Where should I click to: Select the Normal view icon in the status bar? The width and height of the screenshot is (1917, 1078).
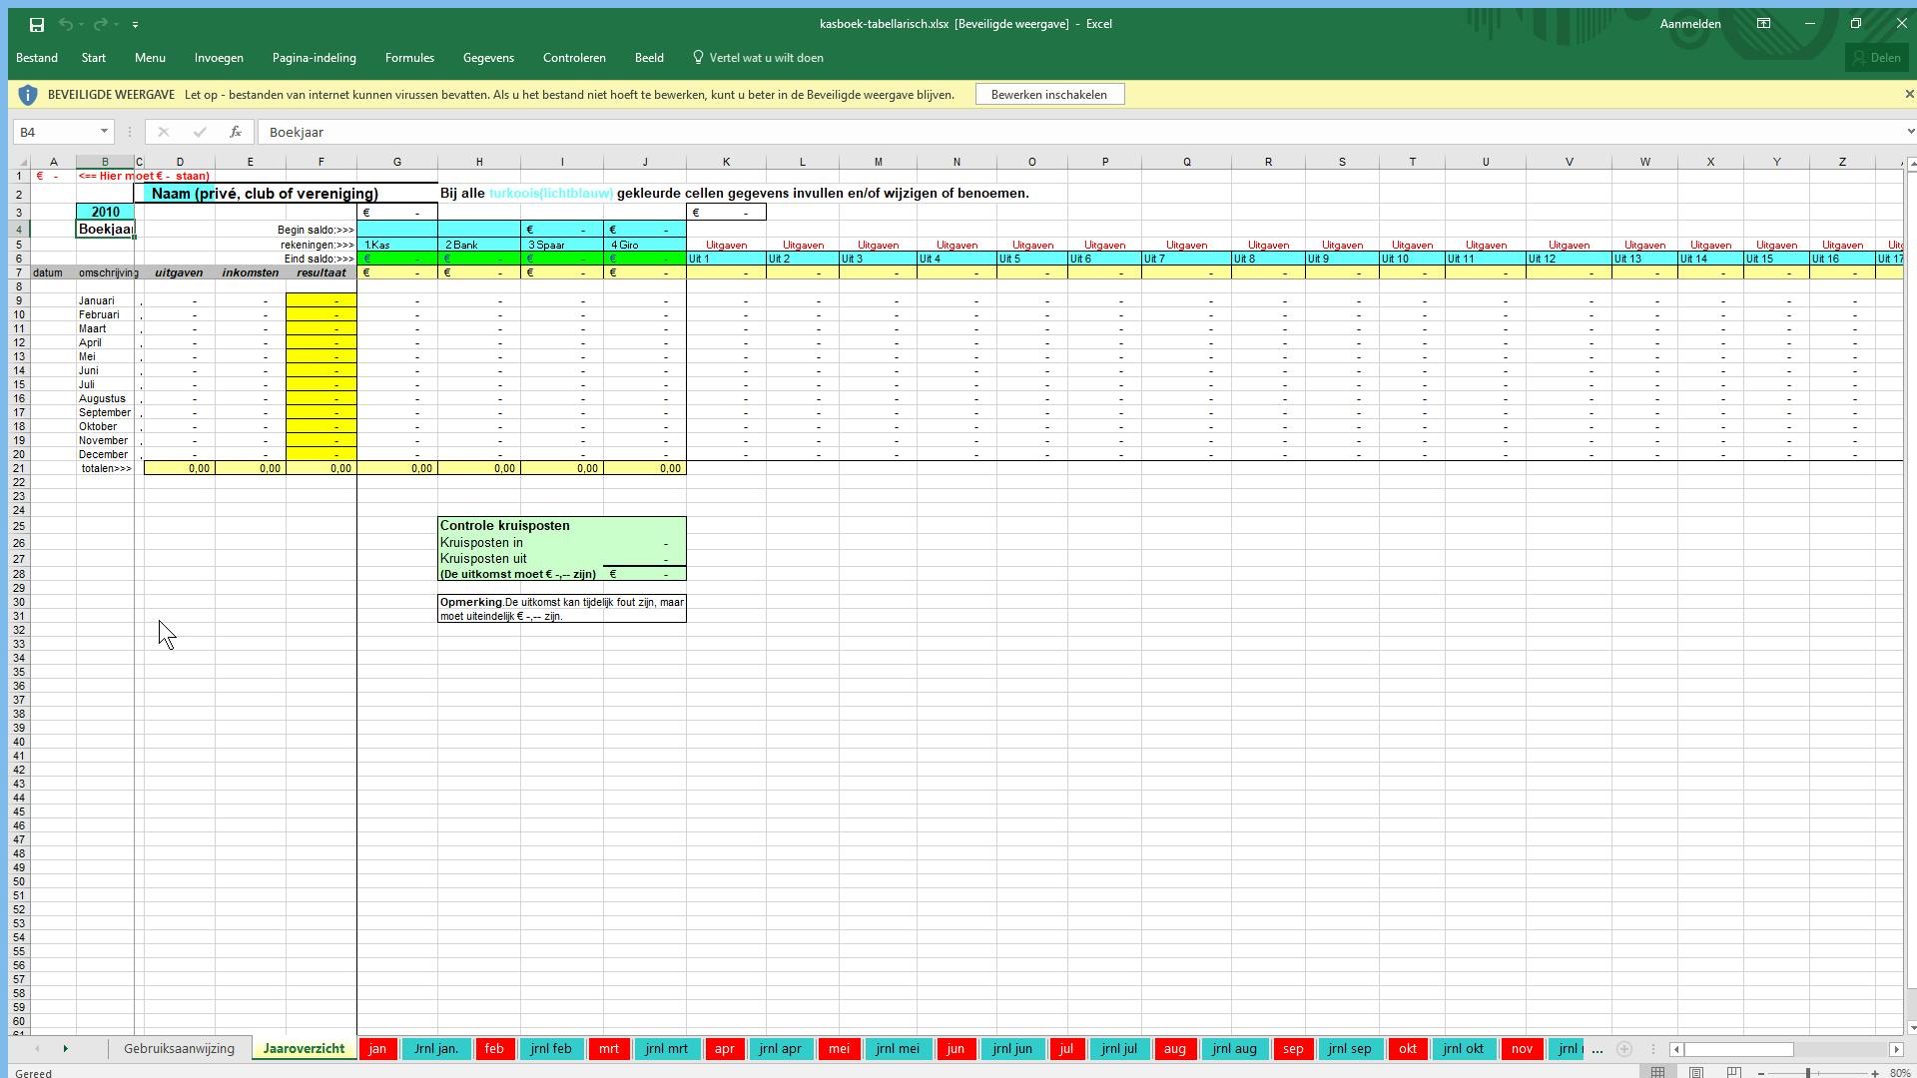pyautogui.click(x=1658, y=1073)
